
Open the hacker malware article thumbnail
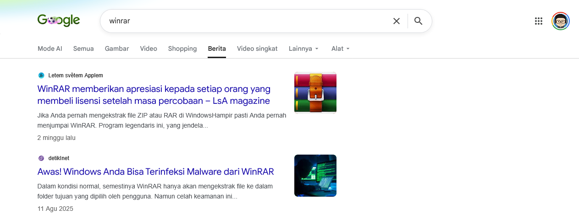point(315,176)
